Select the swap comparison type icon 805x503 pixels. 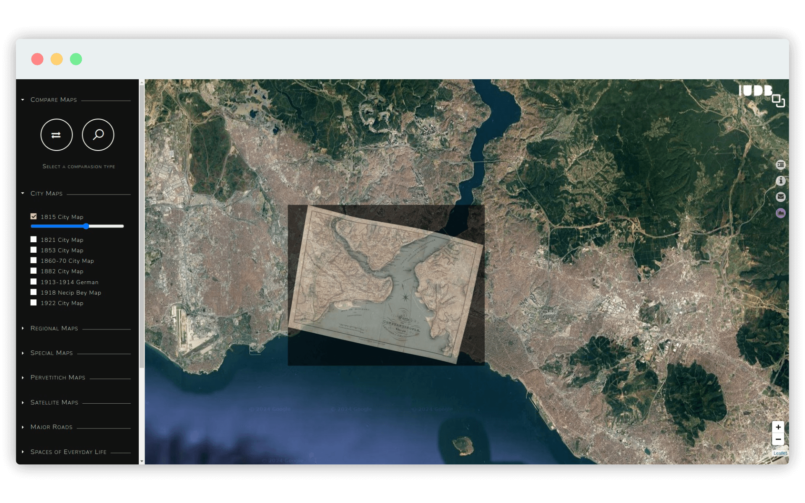pyautogui.click(x=57, y=135)
